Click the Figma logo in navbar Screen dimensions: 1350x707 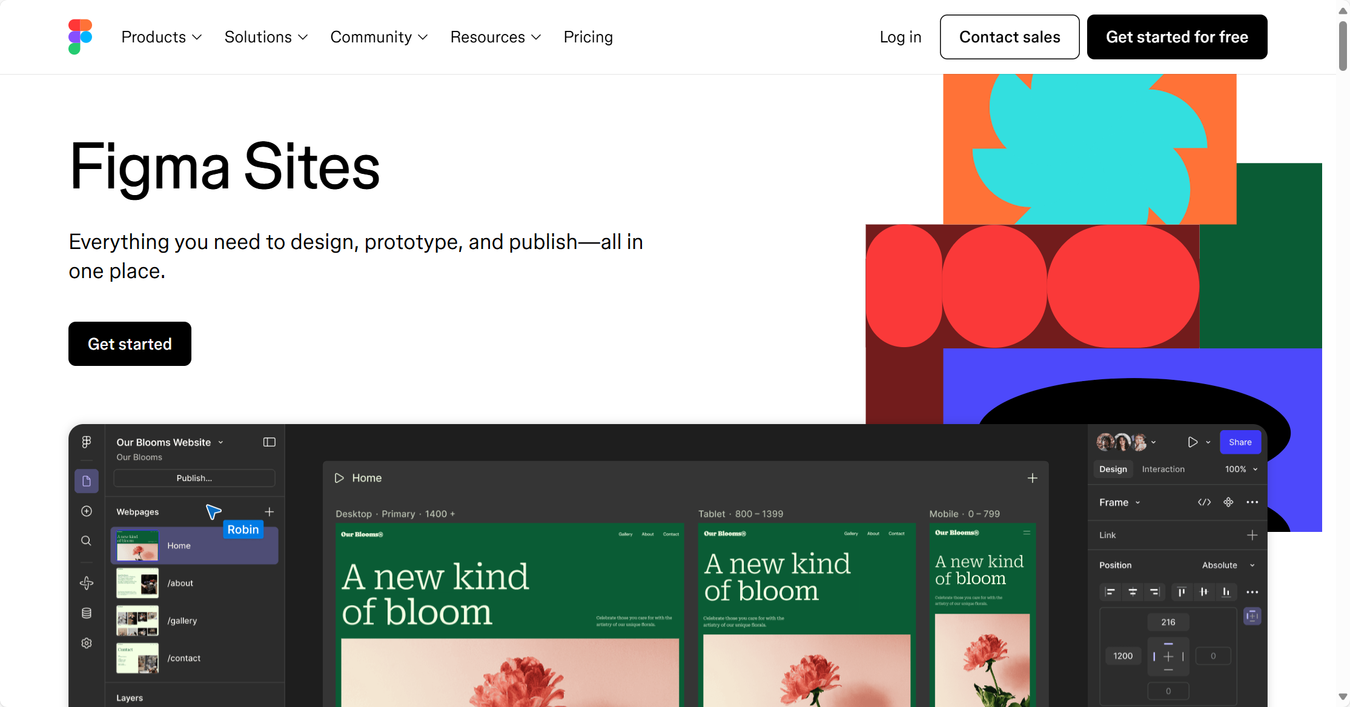point(80,37)
